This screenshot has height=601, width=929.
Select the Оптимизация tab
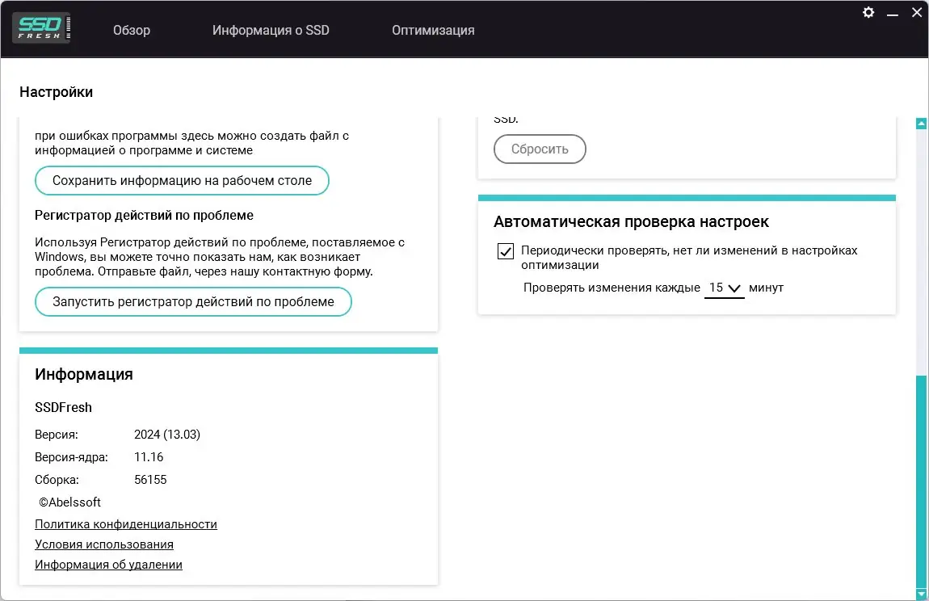pyautogui.click(x=433, y=30)
